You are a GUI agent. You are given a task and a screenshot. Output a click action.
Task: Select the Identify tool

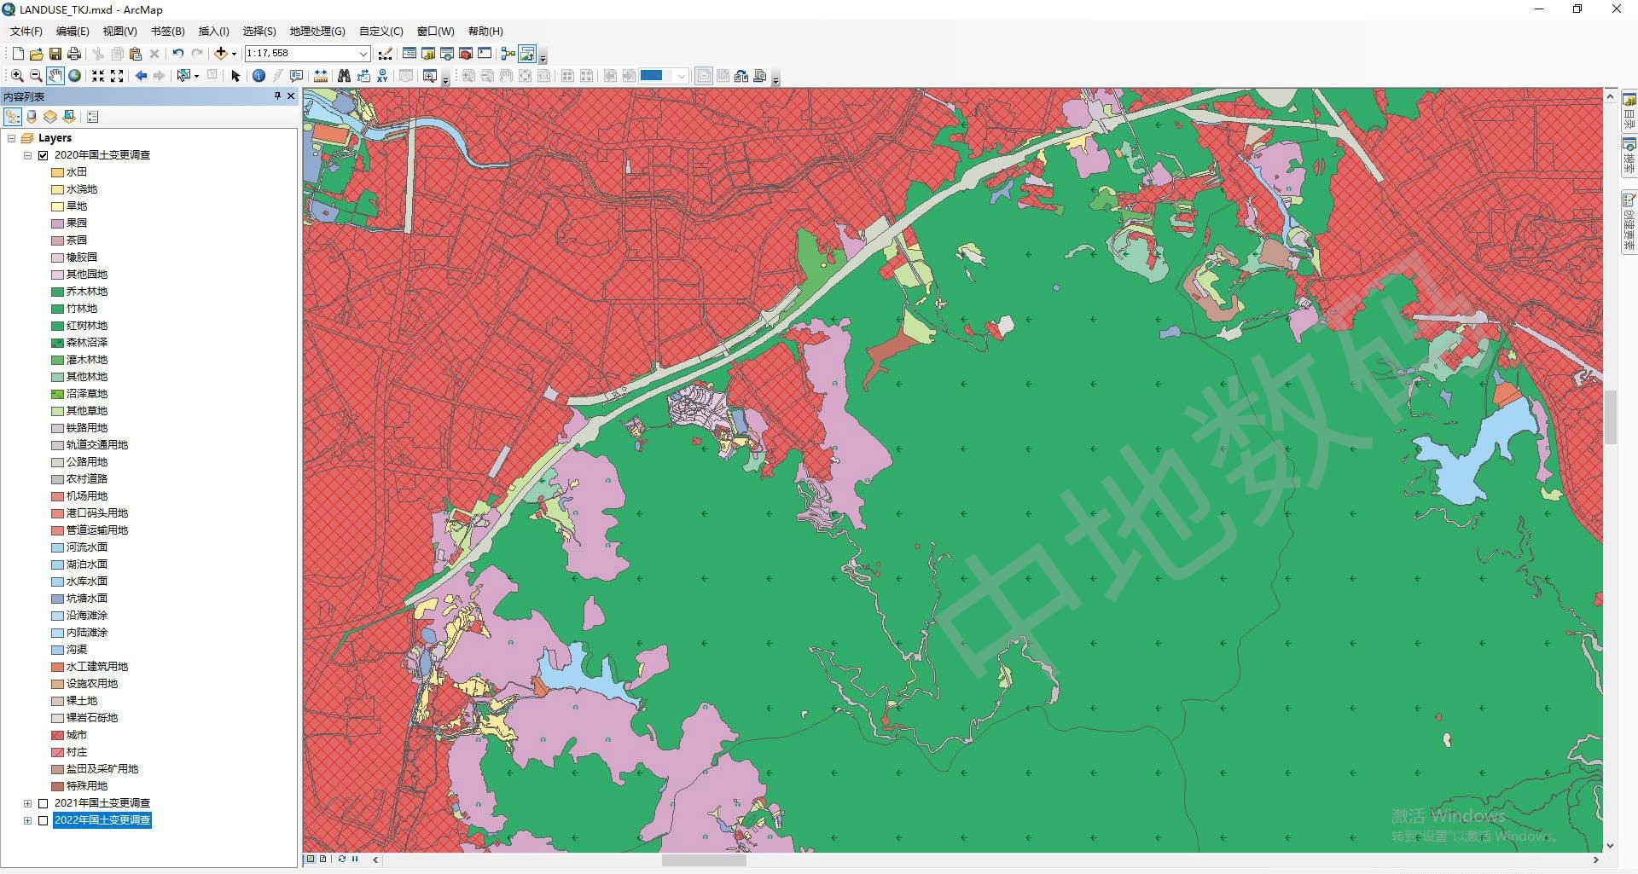[x=259, y=76]
